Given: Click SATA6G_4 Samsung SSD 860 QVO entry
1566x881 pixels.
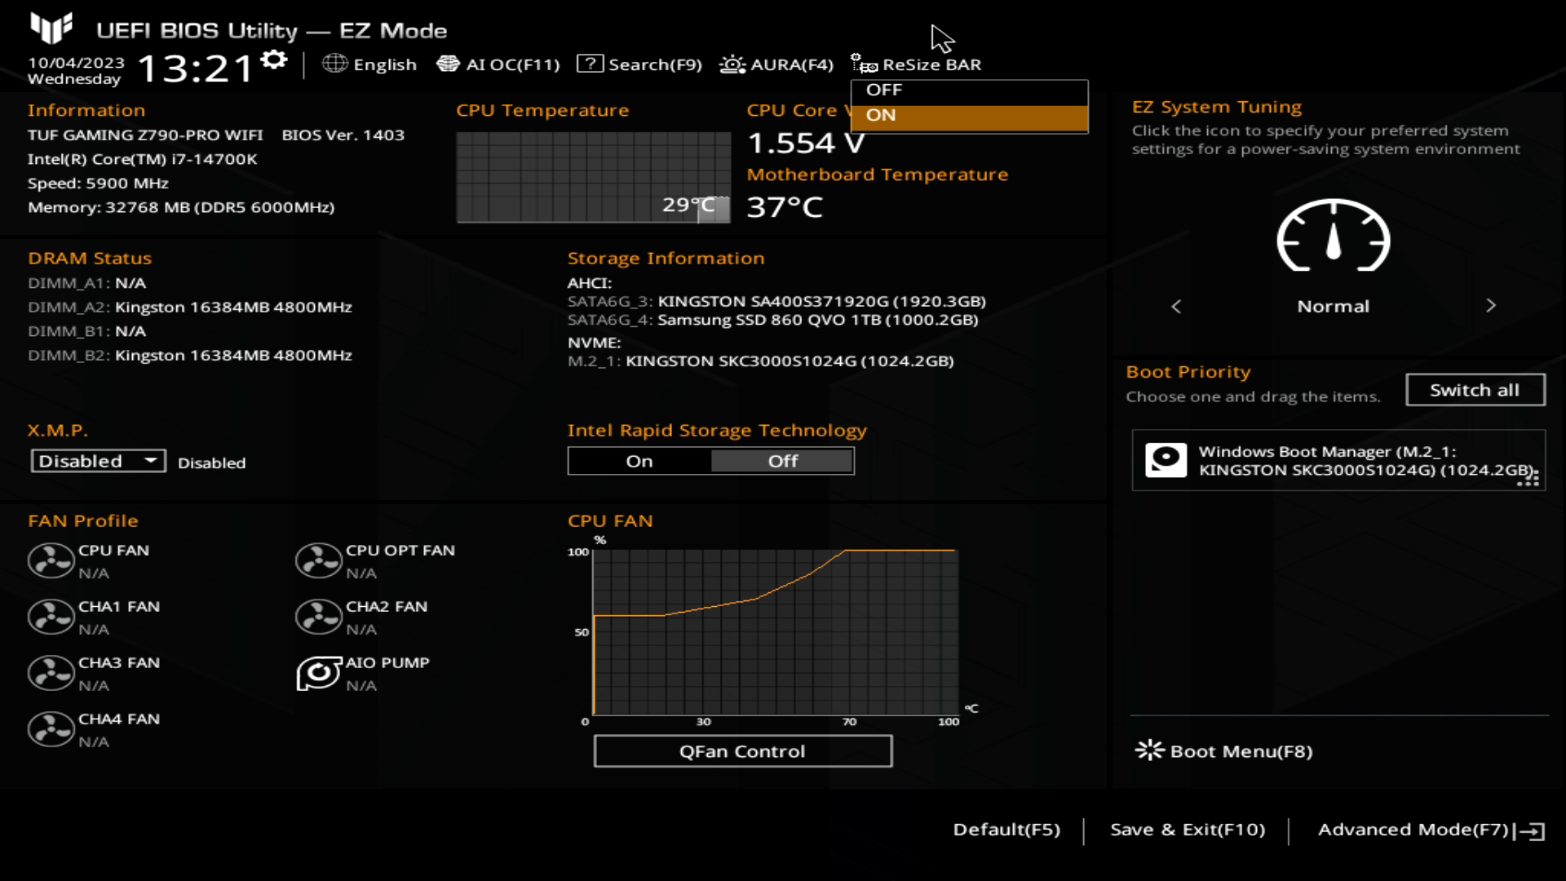Looking at the screenshot, I should [x=773, y=320].
